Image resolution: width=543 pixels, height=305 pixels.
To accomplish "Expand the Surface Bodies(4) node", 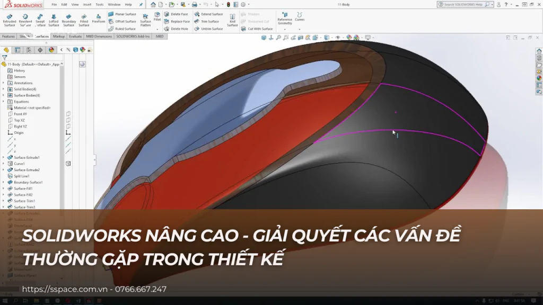I will click(x=4, y=95).
